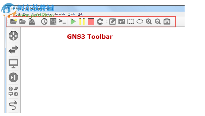The width and height of the screenshot is (205, 116).
Task: Stop all devices red square button
Action: pos(91,22)
